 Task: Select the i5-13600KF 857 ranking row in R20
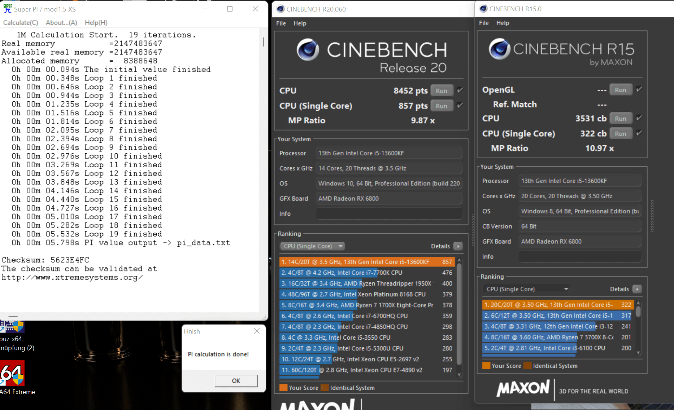tap(367, 262)
